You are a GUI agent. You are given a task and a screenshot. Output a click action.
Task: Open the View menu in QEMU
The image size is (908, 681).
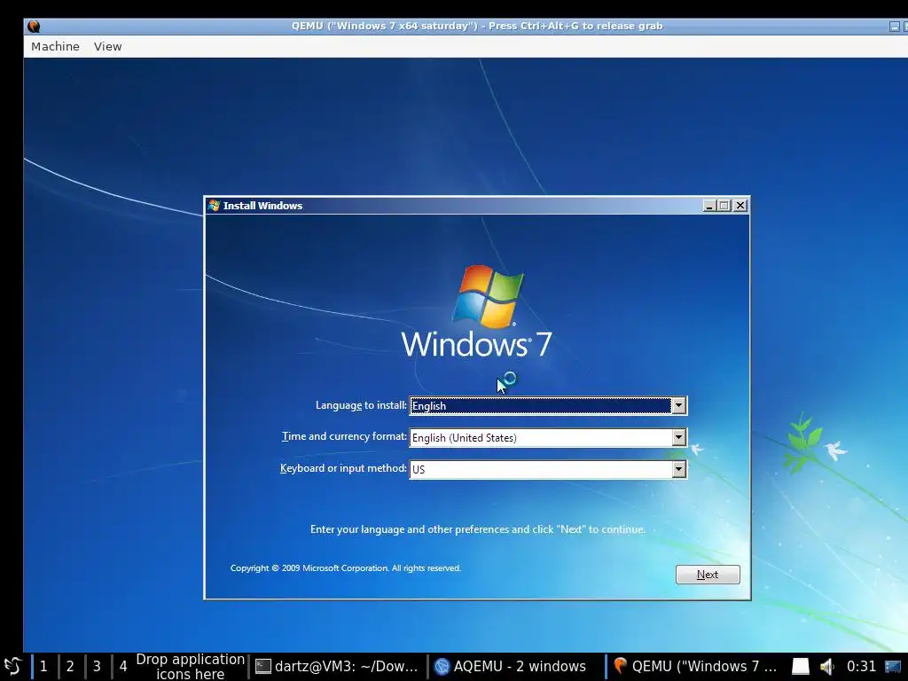point(107,46)
